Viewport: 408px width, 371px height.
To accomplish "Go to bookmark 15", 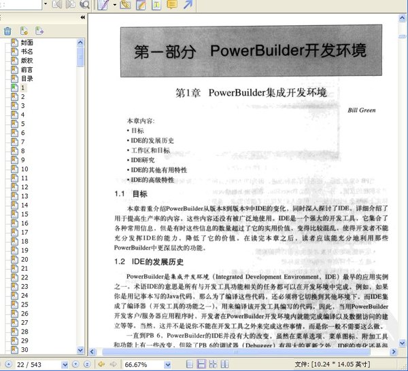I will tap(24, 214).
